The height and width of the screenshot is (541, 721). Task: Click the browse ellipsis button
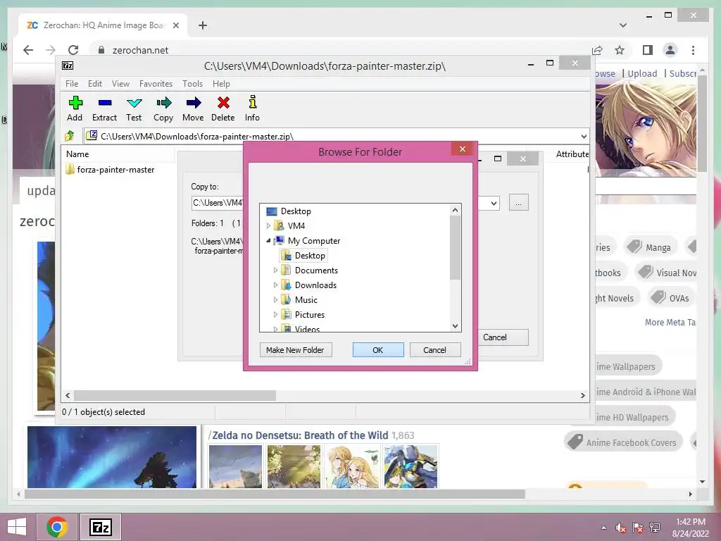point(519,203)
